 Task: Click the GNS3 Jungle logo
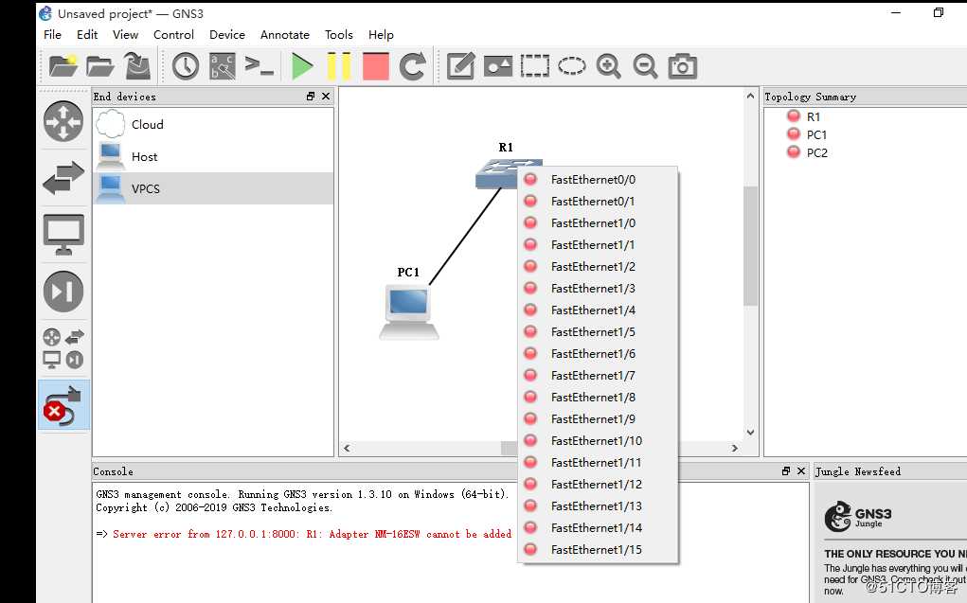[x=858, y=517]
